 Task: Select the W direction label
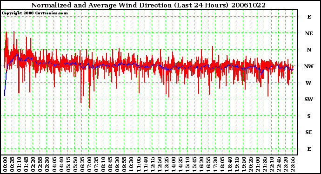pyautogui.click(x=308, y=83)
